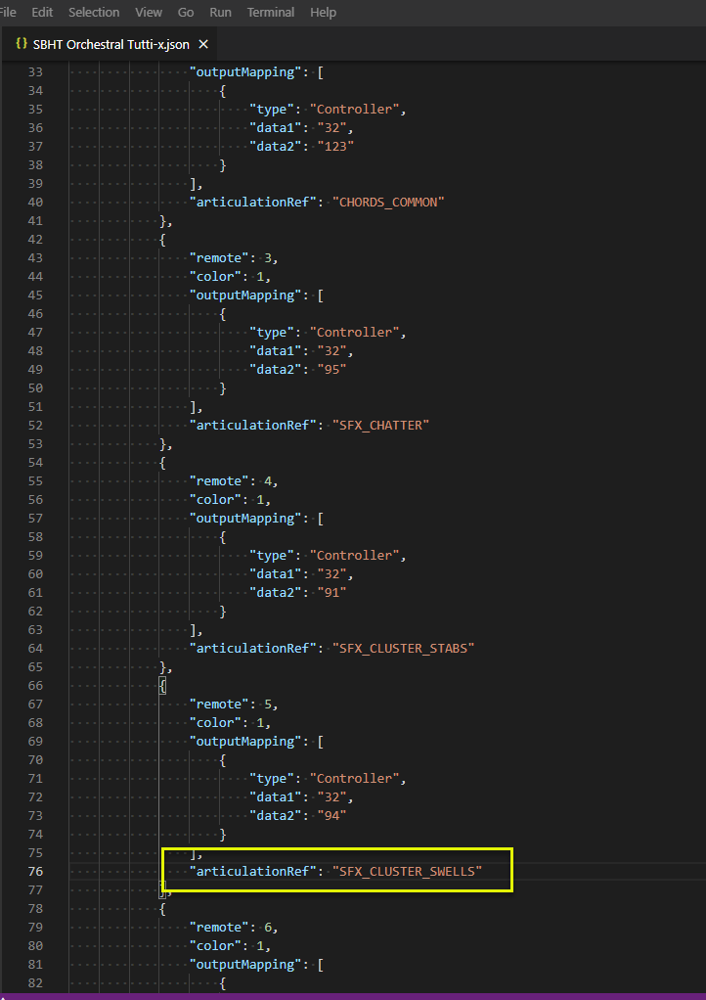Click the "94" data2 value
This screenshot has width=706, height=1000.
[331, 816]
